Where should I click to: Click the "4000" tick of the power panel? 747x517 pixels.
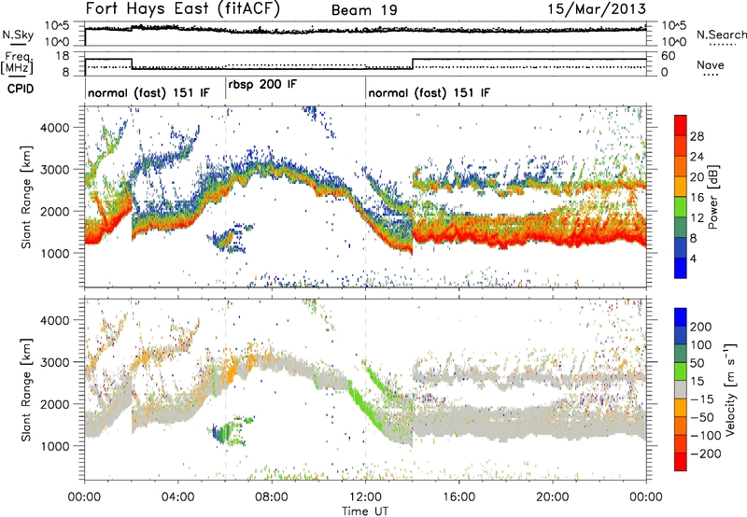tap(54, 128)
